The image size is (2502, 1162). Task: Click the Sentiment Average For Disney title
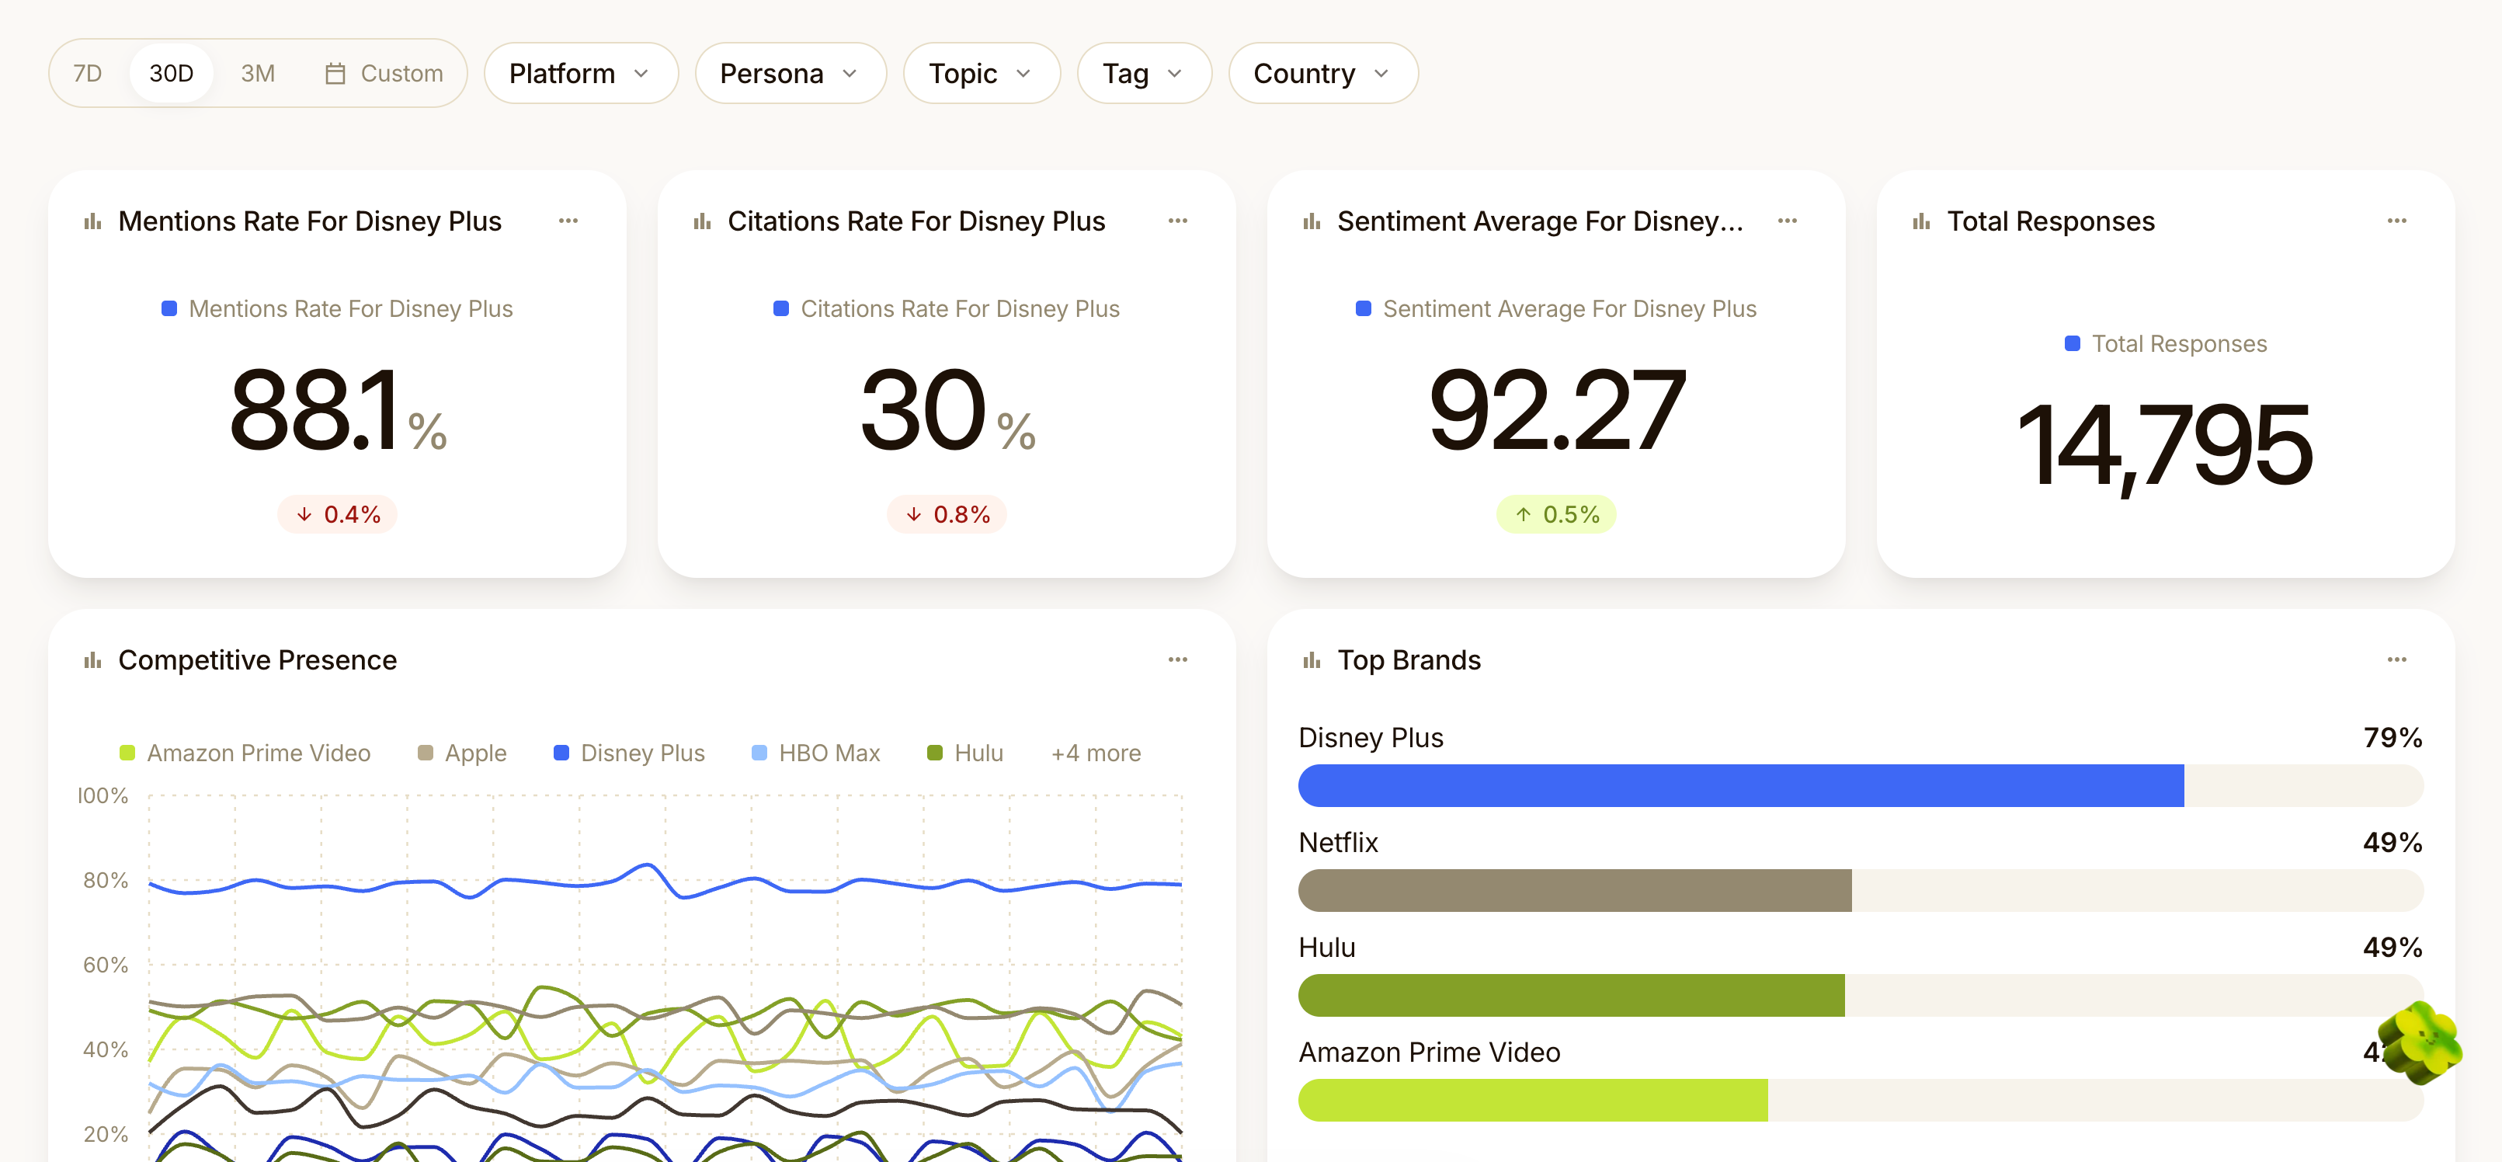click(x=1541, y=221)
